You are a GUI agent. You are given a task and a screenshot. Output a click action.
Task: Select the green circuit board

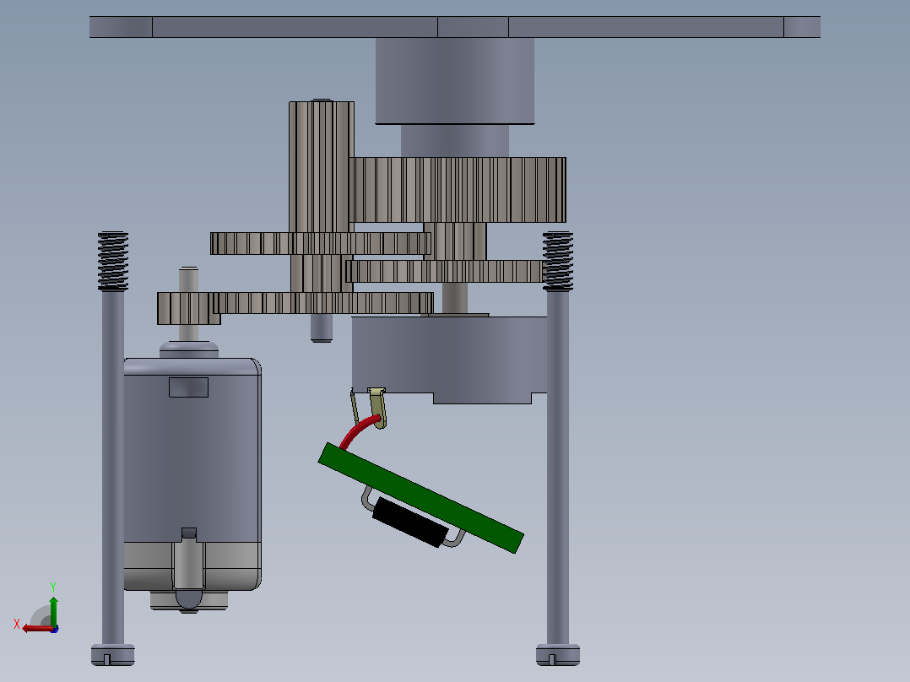(x=420, y=497)
